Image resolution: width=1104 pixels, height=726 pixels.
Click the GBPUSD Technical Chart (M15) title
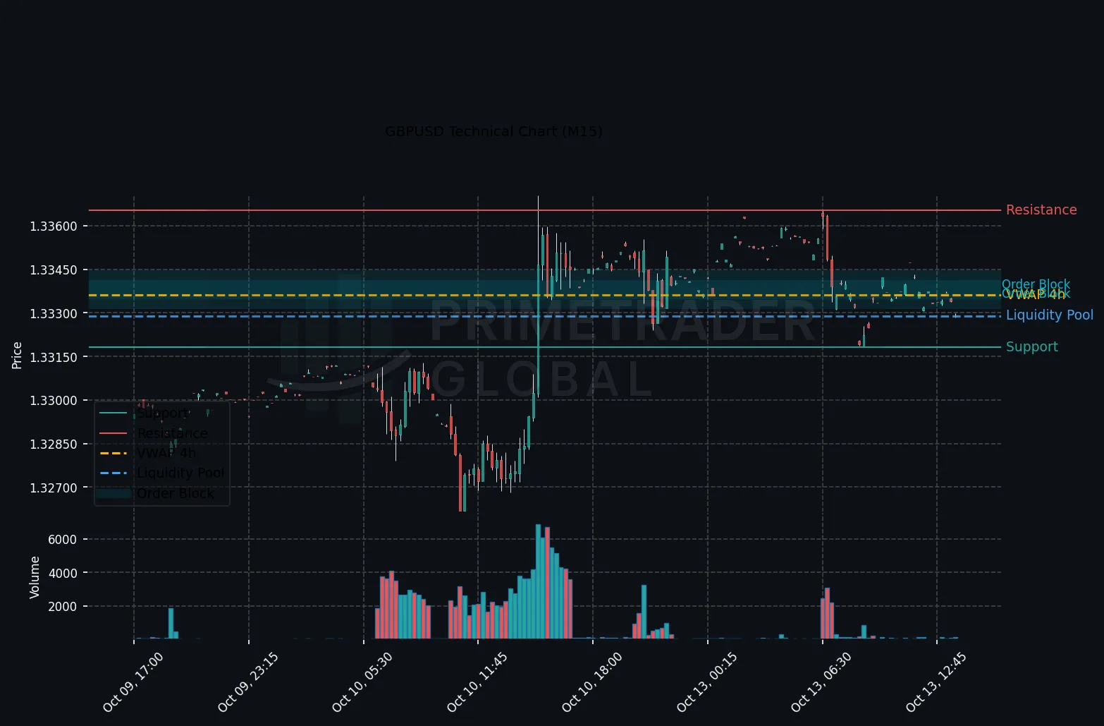tap(493, 132)
